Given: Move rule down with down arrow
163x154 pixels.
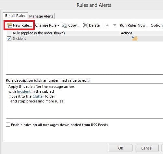Looking at the screenshot, I should pos(115,25).
